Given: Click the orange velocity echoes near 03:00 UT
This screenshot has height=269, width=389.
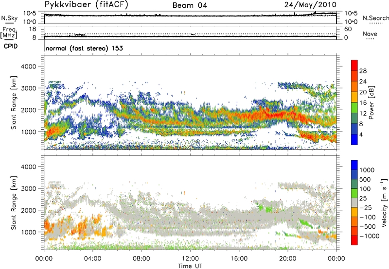Looking at the screenshot, I should [x=81, y=227].
